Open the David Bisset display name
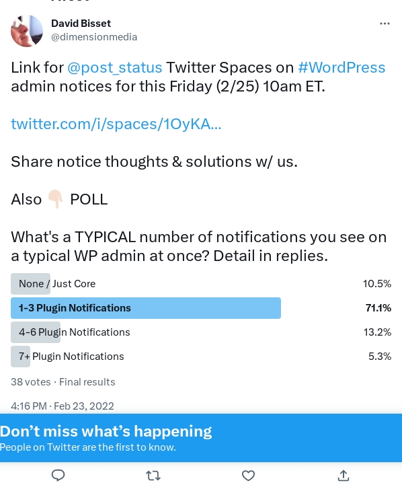Screen dimensions: 402x485 81,24
